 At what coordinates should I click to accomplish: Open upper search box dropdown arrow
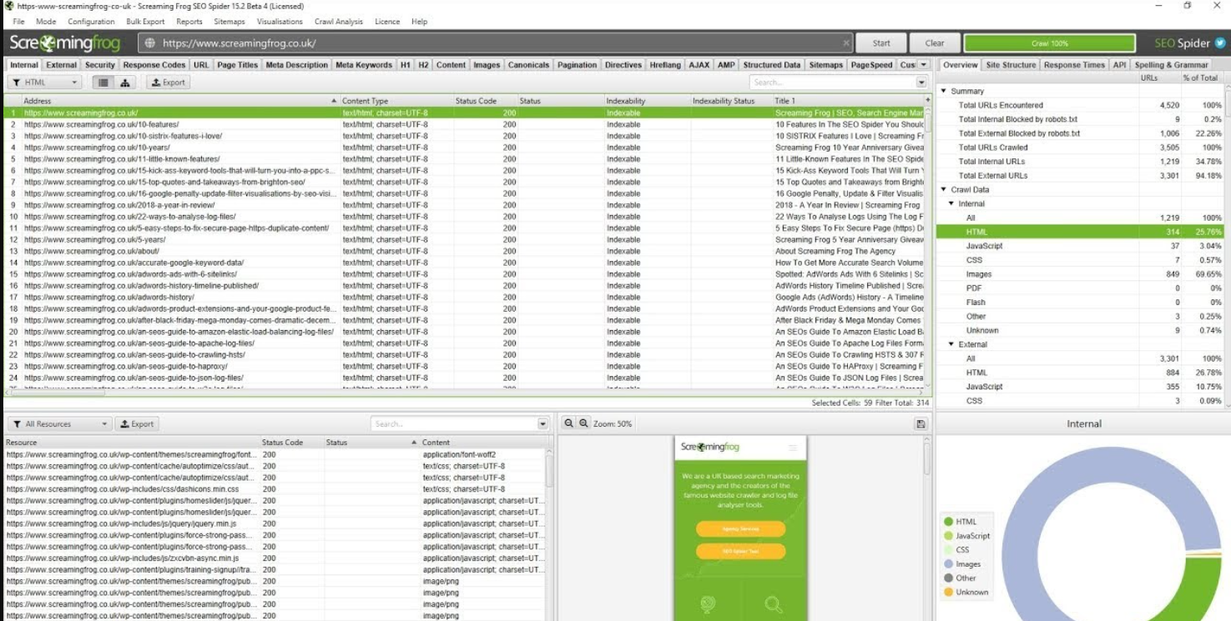click(x=921, y=83)
